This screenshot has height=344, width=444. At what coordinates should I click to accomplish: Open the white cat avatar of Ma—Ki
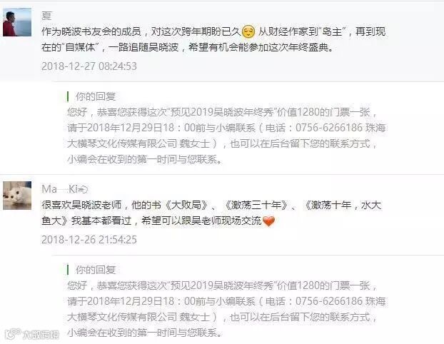click(x=17, y=196)
